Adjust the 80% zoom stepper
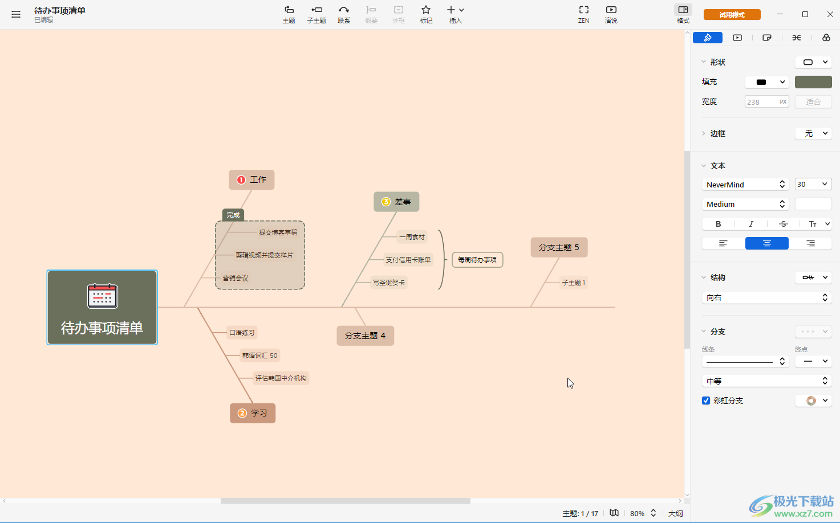The height and width of the screenshot is (523, 840). pyautogui.click(x=654, y=513)
